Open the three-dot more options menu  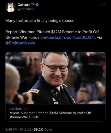point(103,5)
